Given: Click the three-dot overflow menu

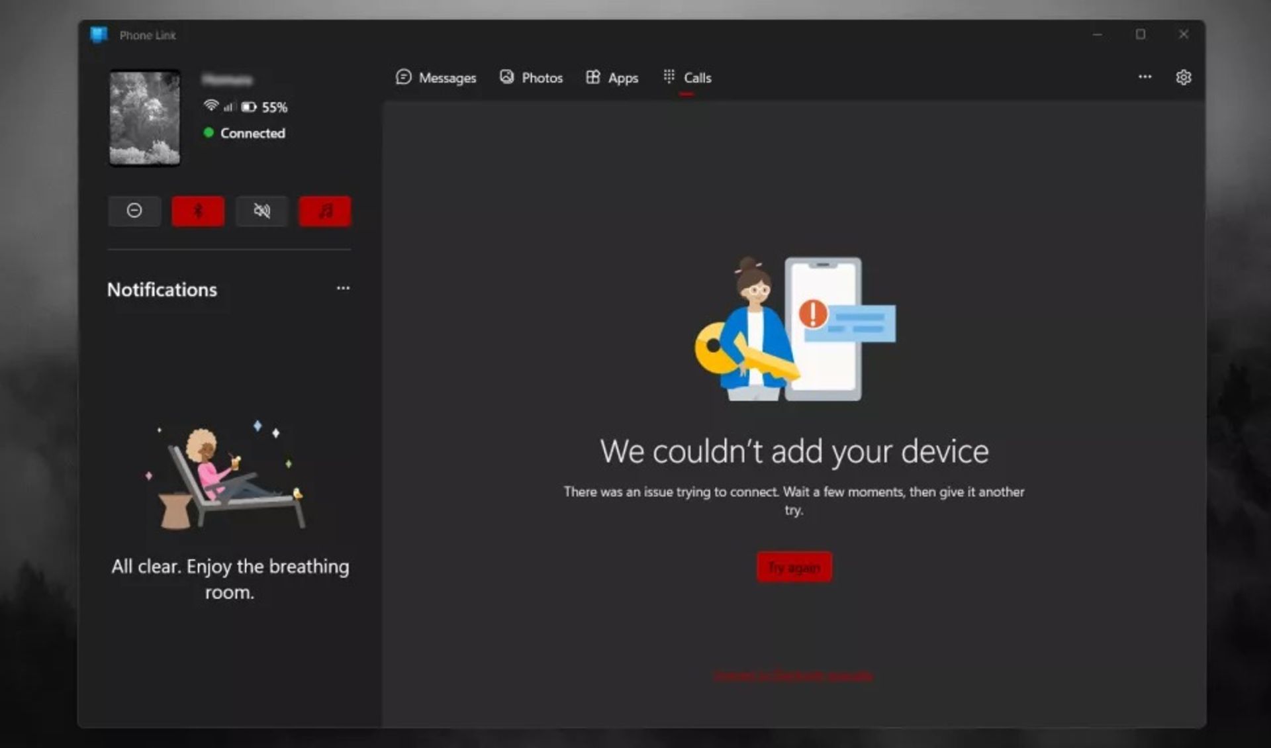Looking at the screenshot, I should (x=1145, y=77).
